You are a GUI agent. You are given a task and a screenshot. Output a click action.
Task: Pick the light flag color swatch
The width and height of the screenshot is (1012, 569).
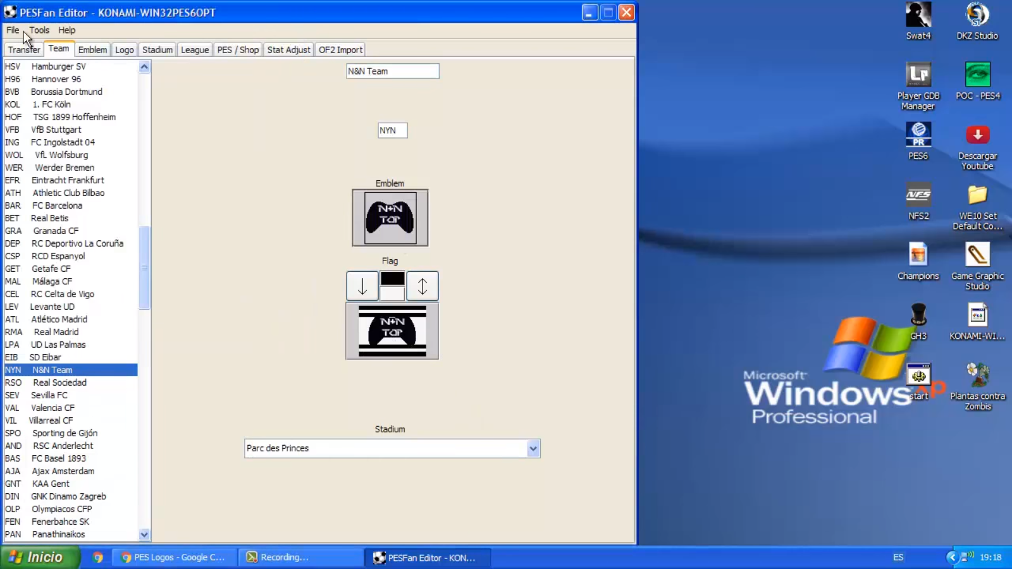tap(392, 293)
